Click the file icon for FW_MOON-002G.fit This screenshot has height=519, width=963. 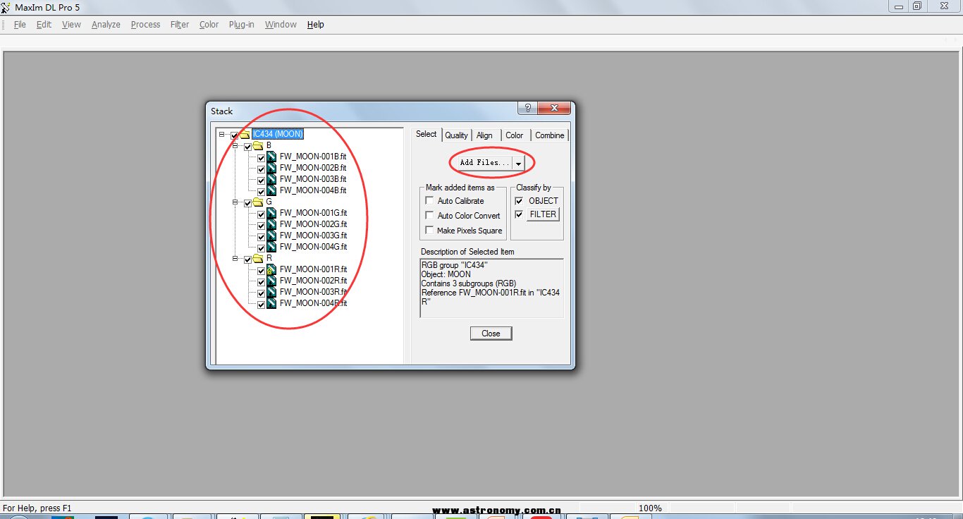pyautogui.click(x=271, y=224)
